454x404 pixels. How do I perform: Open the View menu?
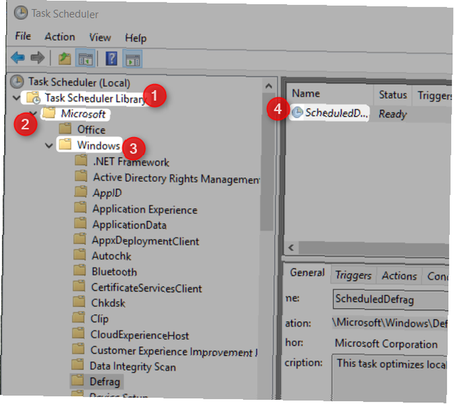click(100, 37)
